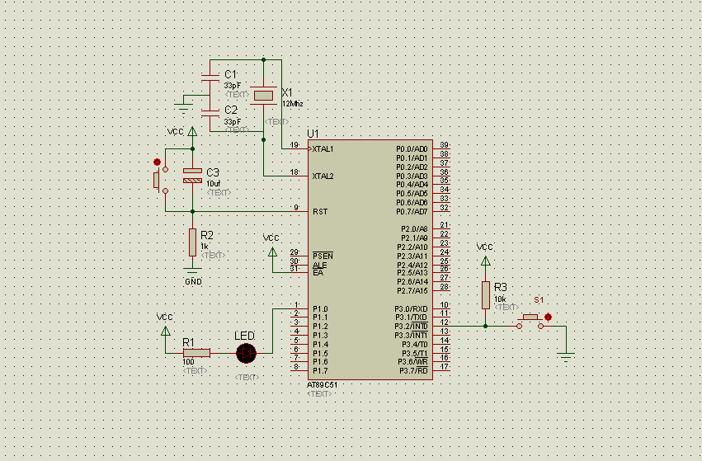Click the ground symbol right of S1
The image size is (702, 461).
tap(566, 357)
